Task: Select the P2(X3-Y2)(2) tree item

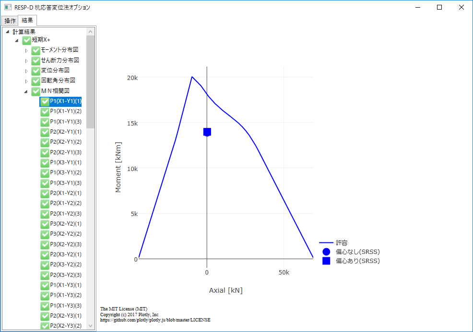Action: [66, 264]
